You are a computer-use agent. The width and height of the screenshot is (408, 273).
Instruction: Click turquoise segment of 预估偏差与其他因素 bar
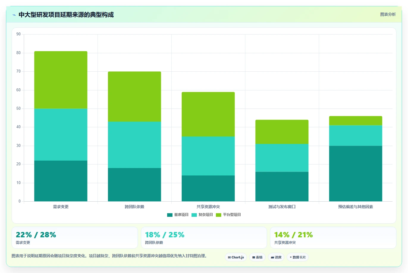(x=356, y=136)
